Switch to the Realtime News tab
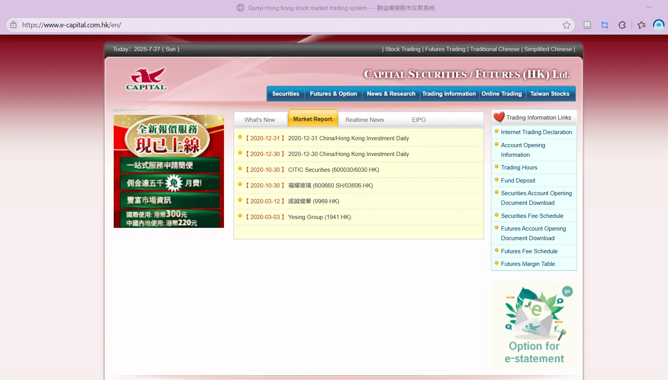Image resolution: width=668 pixels, height=380 pixels. pos(365,119)
